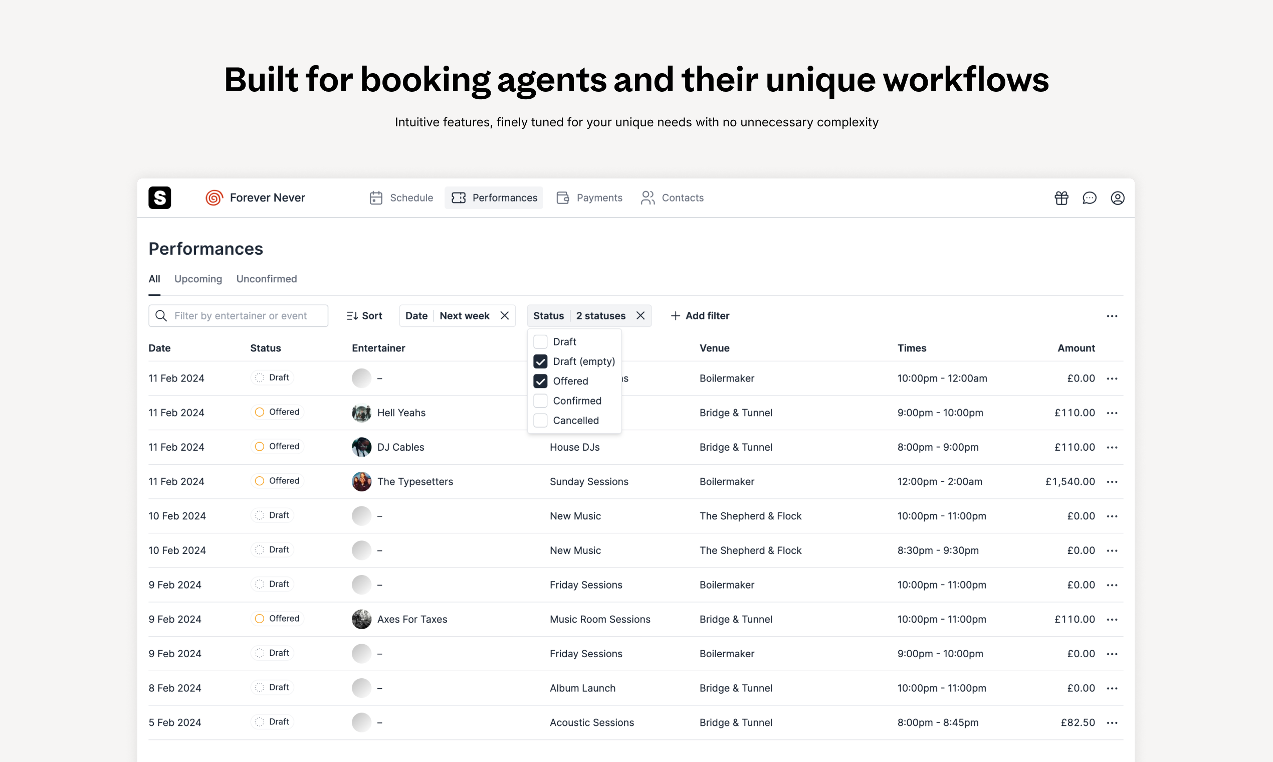
Task: Click 12:00pm - 2:00am time cell
Action: pyautogui.click(x=940, y=482)
